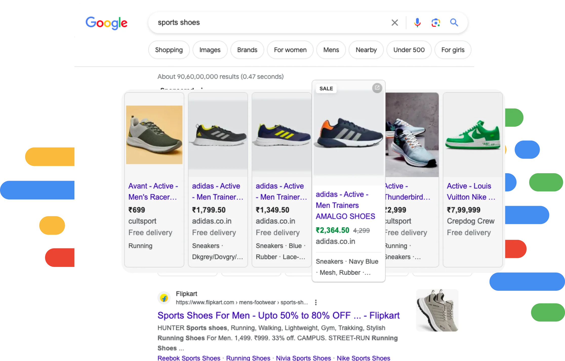This screenshot has width=565, height=361.
Task: Open adidas Men Trainer link priced ₹1,799.50
Action: click(x=218, y=191)
